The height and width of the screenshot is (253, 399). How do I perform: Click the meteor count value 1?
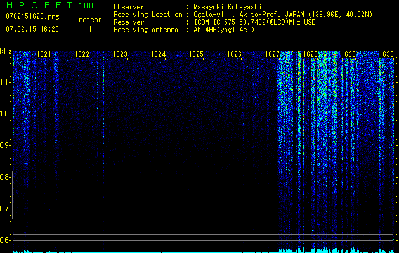click(x=90, y=29)
